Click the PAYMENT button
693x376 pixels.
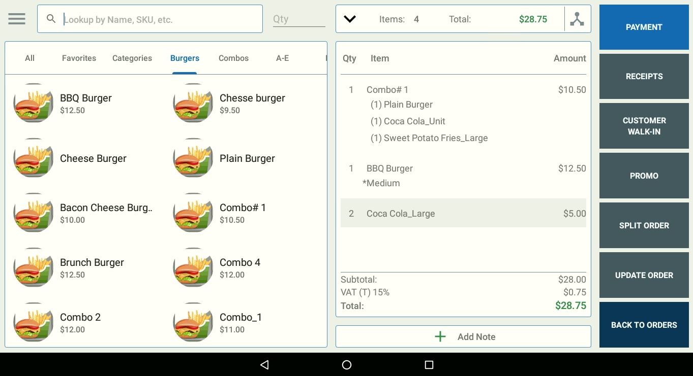[x=644, y=27]
